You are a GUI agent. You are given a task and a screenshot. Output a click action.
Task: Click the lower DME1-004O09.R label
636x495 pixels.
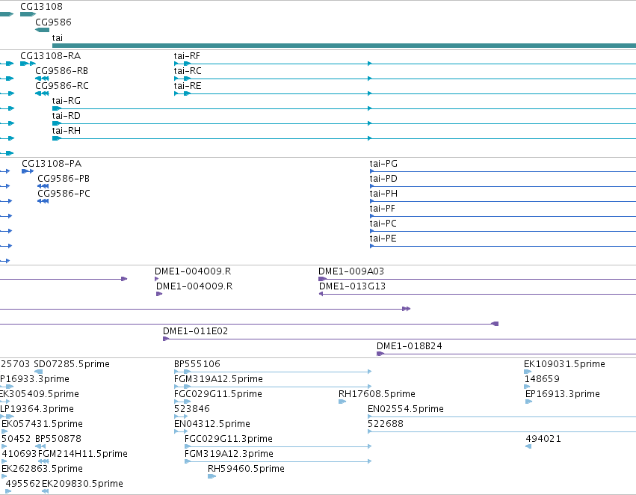pos(194,286)
